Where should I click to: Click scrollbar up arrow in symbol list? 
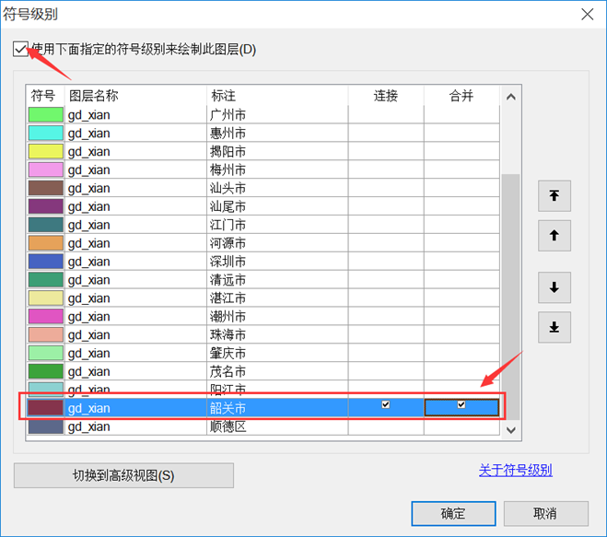tap(510, 97)
